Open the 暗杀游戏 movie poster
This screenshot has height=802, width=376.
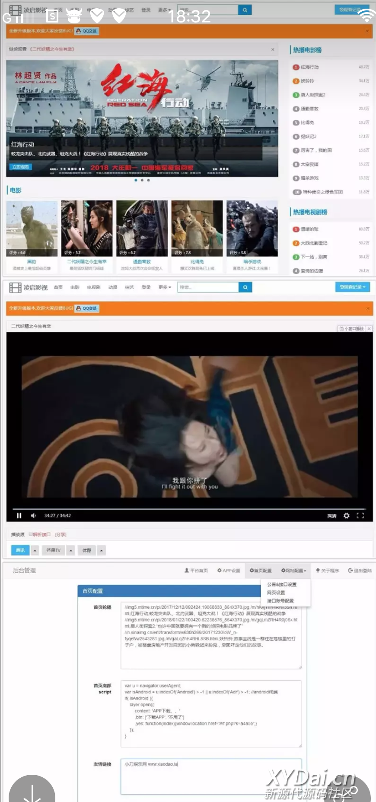point(252,228)
